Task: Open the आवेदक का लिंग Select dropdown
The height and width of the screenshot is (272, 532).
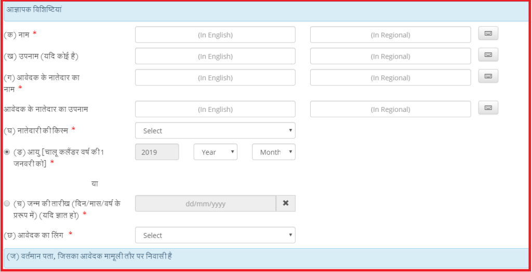Action: (x=215, y=235)
